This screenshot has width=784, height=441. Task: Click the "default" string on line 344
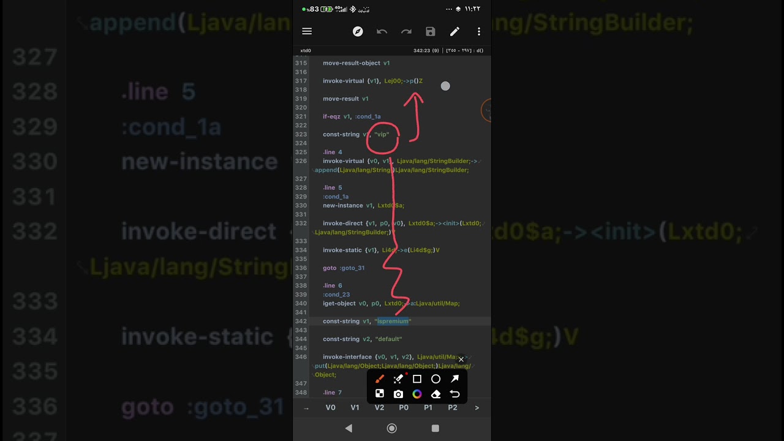point(388,339)
